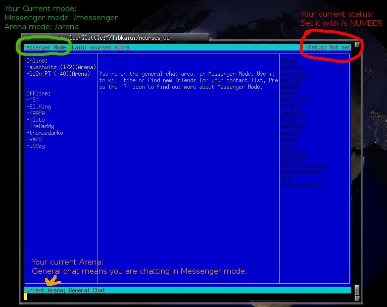Select offline contact pluto
387x307 pixels.
35,120
